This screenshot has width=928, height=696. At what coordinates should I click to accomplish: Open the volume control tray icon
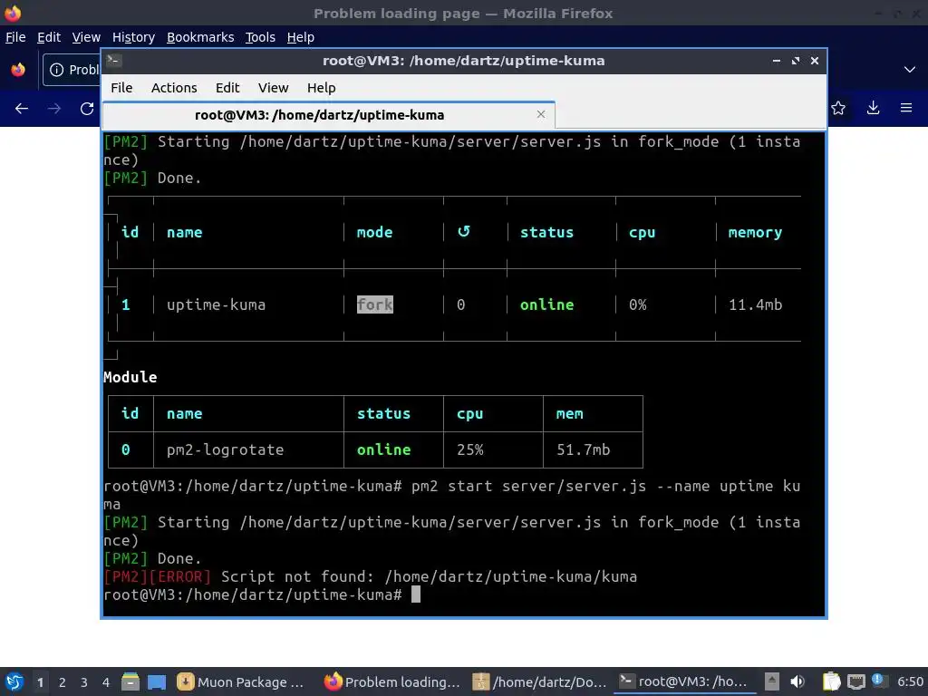[797, 681]
